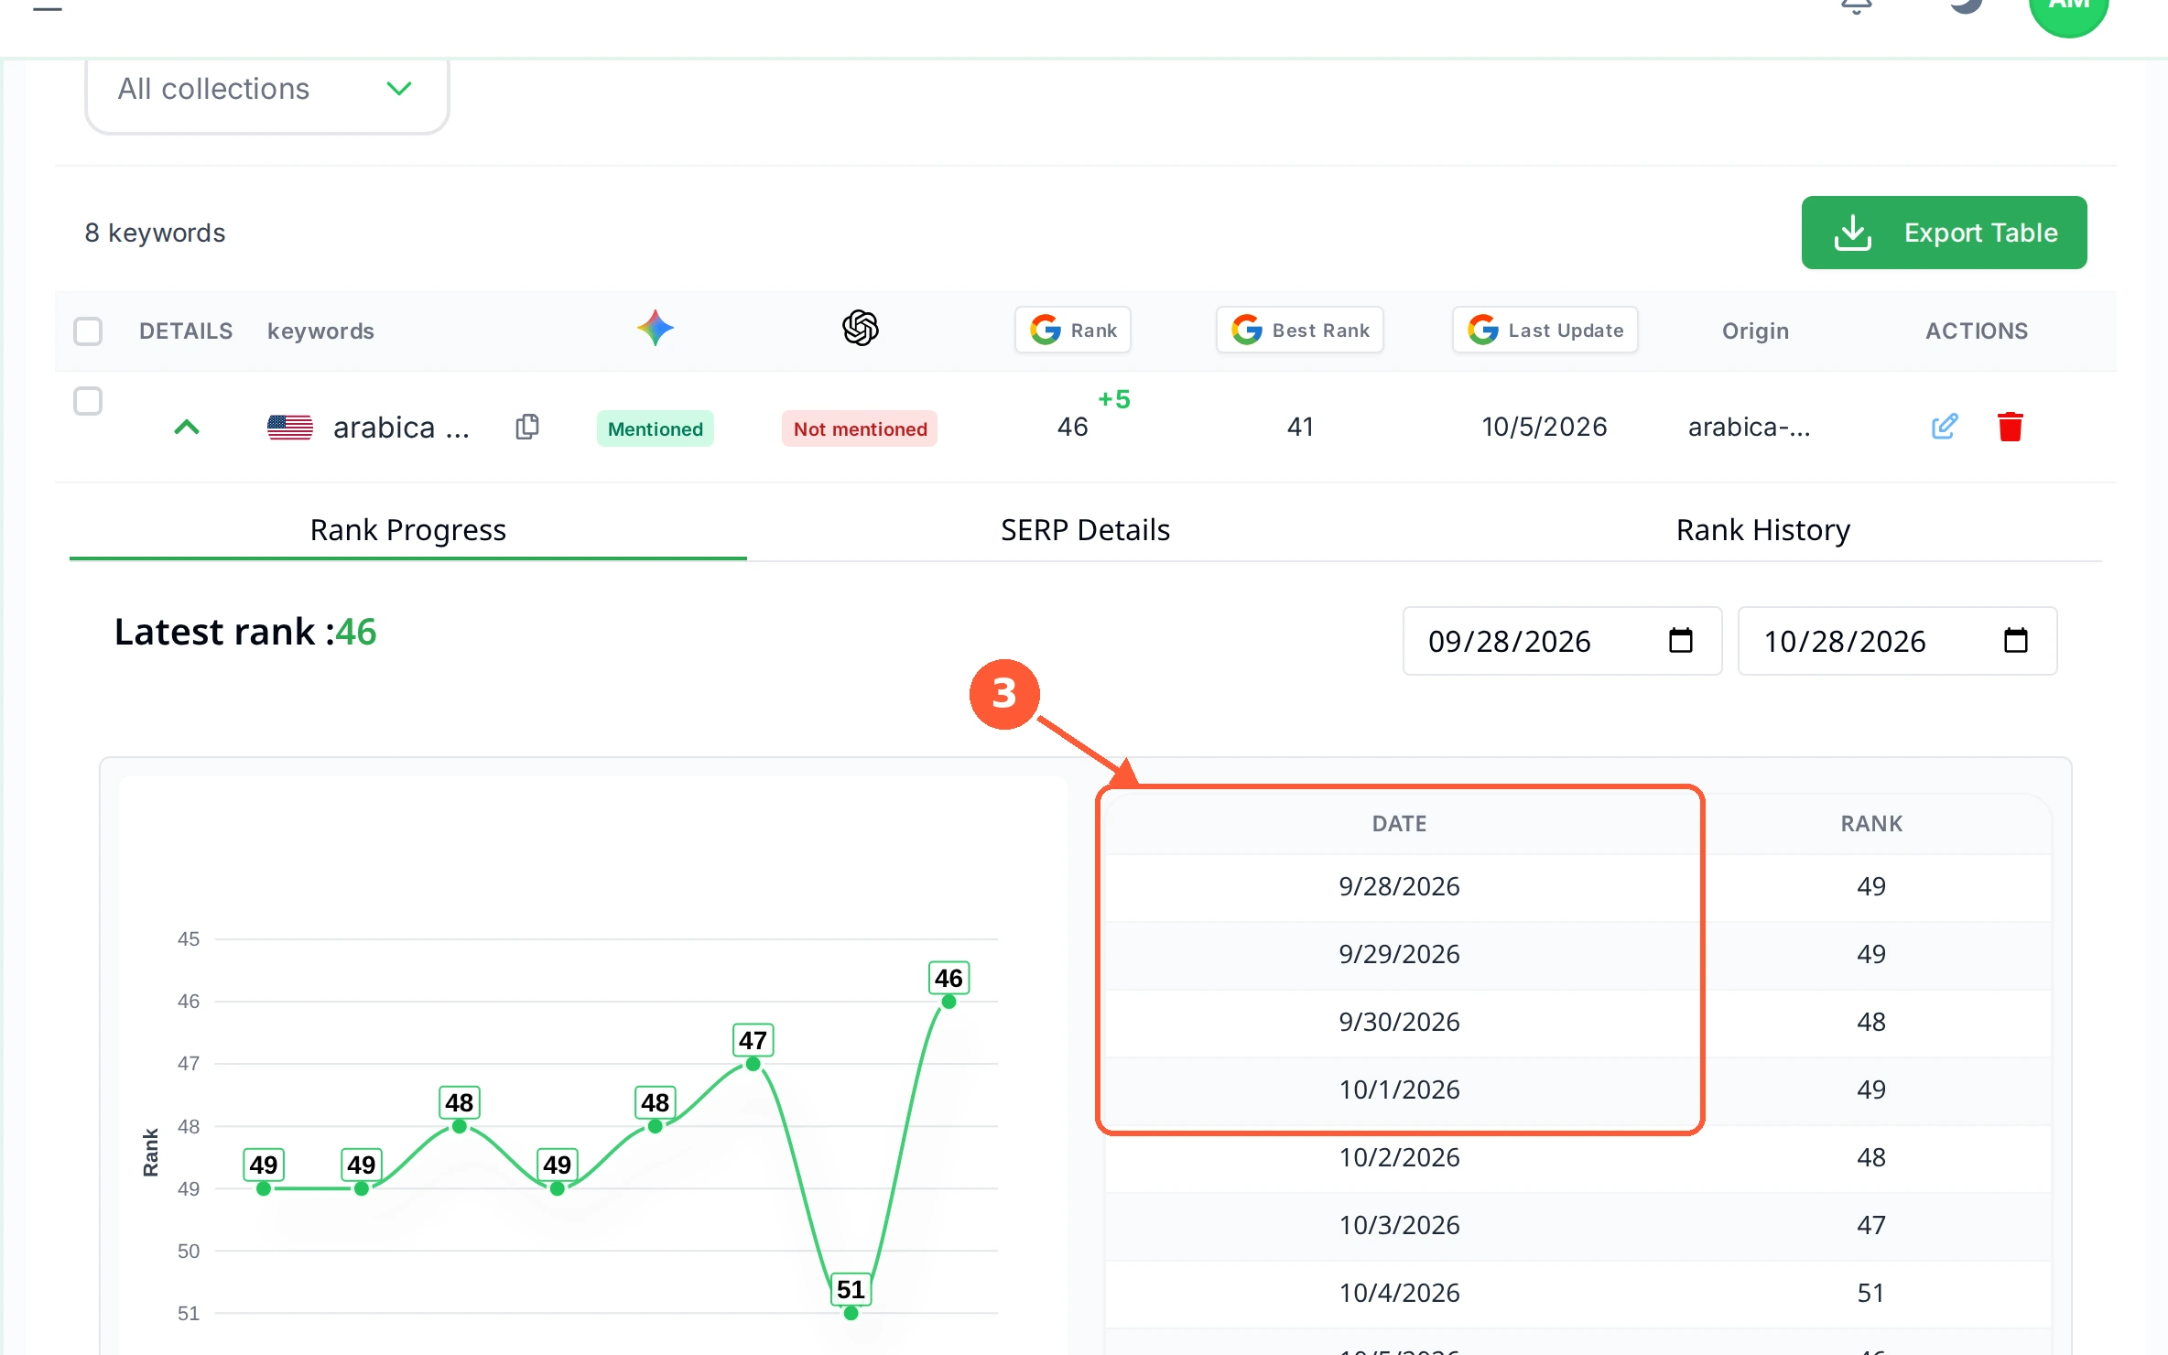Open the SERP Details tab
This screenshot has width=2168, height=1355.
(x=1086, y=530)
